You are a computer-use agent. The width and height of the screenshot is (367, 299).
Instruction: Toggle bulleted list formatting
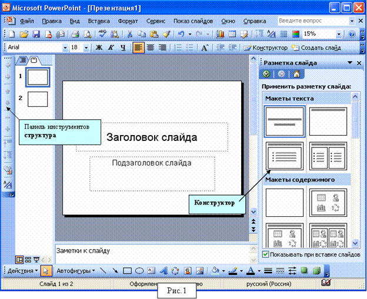(x=190, y=48)
